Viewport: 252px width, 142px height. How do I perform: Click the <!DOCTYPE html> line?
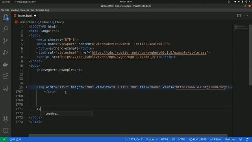(43, 26)
